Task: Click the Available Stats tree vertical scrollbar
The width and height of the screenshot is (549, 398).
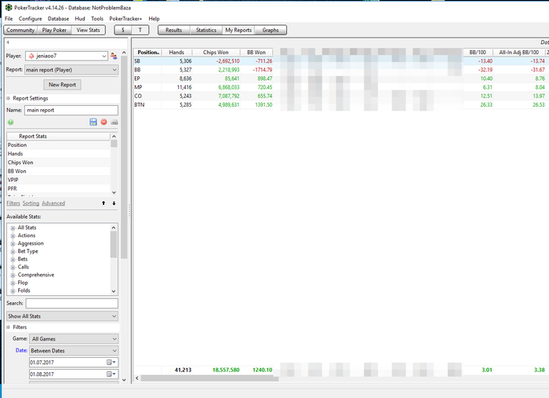Action: [x=114, y=245]
